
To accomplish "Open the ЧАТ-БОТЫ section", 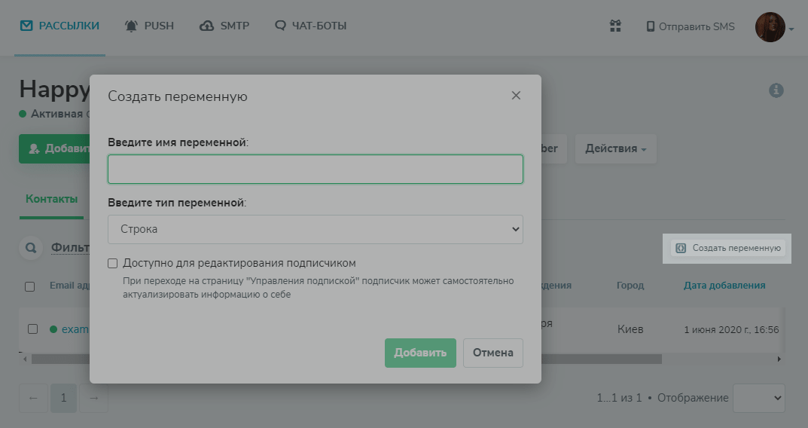I will [x=311, y=26].
